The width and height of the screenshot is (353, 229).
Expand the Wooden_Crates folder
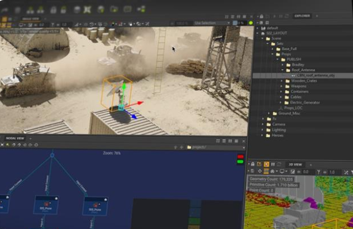coord(282,80)
